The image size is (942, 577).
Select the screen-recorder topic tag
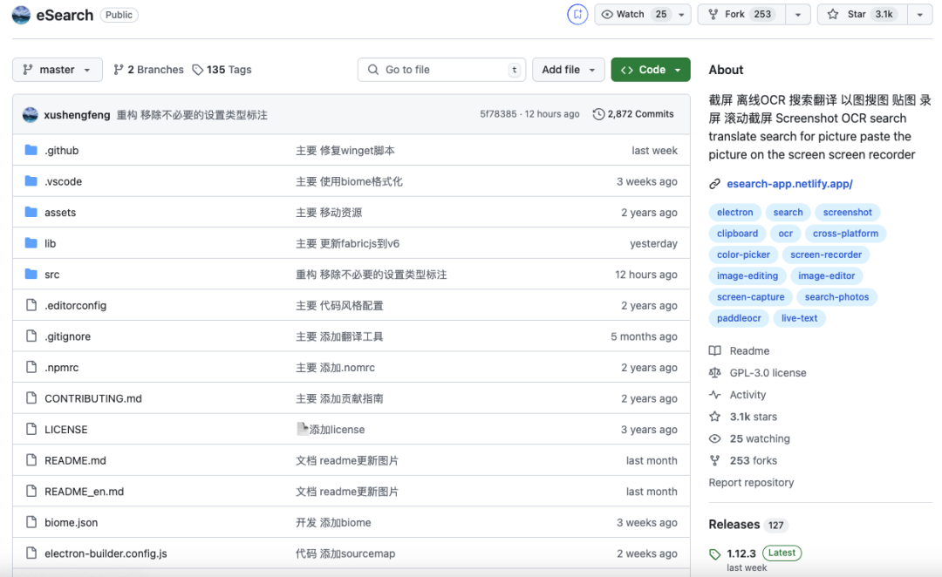coord(825,255)
